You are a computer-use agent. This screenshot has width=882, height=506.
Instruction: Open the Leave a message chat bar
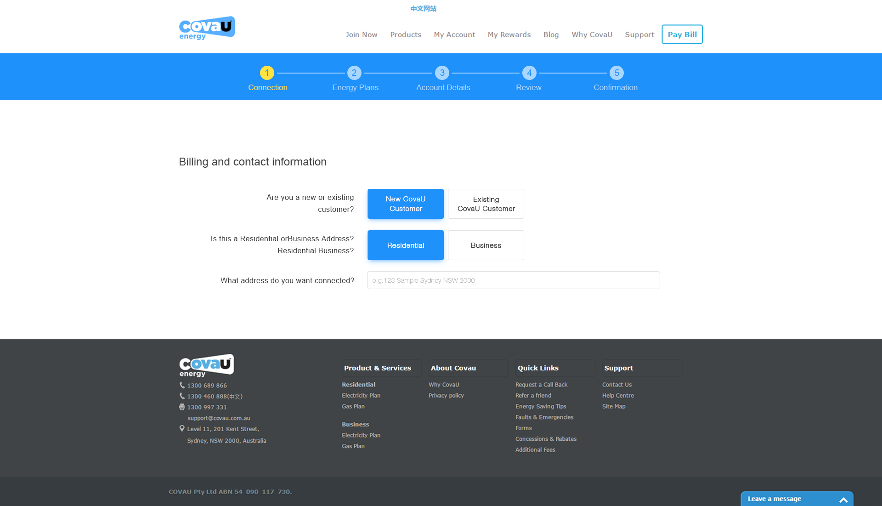797,499
